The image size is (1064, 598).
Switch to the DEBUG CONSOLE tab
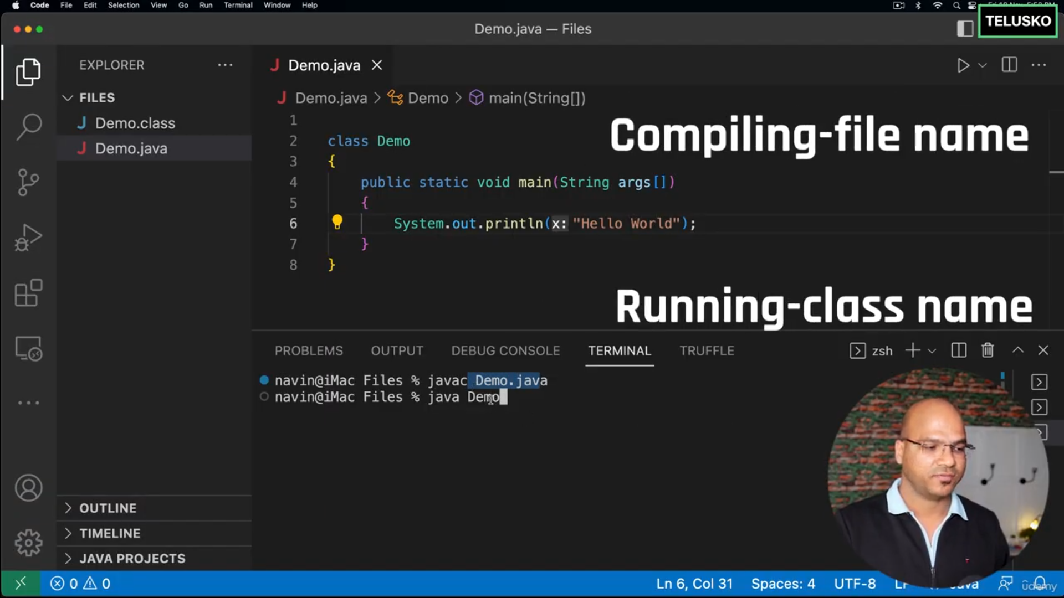pos(505,350)
